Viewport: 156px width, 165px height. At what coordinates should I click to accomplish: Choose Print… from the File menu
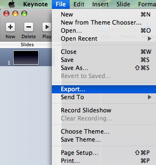[104, 161]
